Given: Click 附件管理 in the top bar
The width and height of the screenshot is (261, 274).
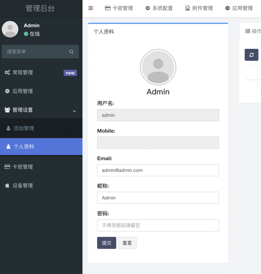Looking at the screenshot, I should click(199, 8).
